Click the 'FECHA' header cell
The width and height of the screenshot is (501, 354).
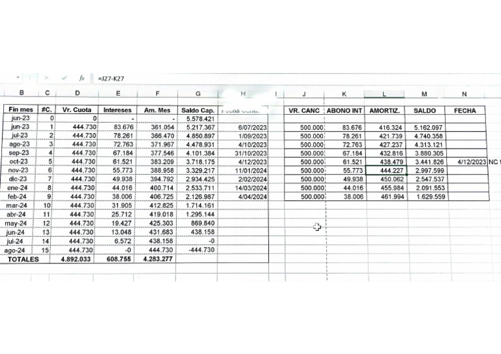pyautogui.click(x=465, y=111)
